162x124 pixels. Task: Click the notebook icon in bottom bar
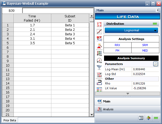(141, 118)
